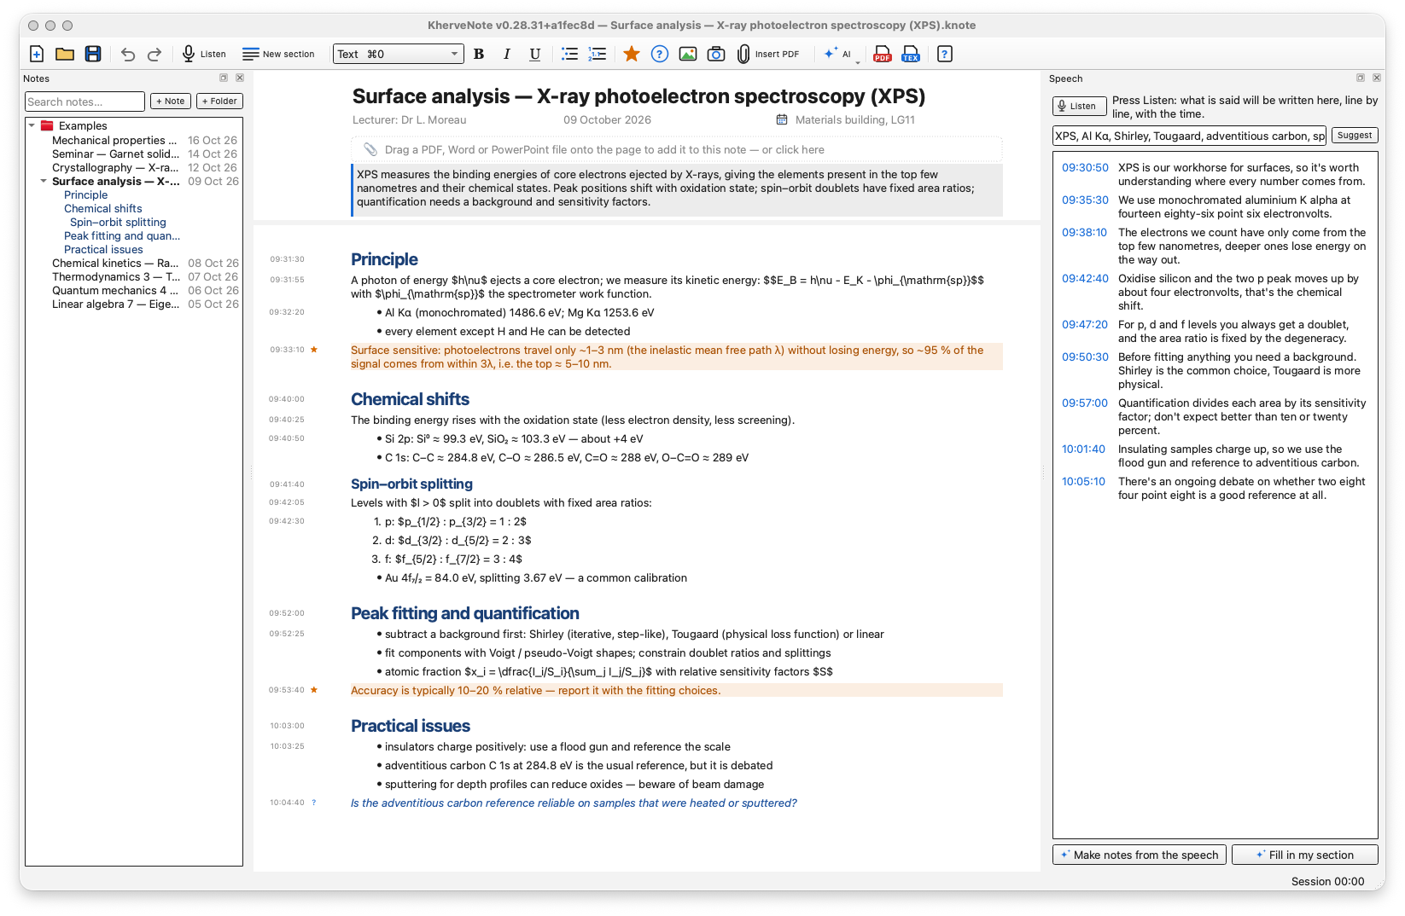Start Listen from the toolbar microphone

[204, 54]
